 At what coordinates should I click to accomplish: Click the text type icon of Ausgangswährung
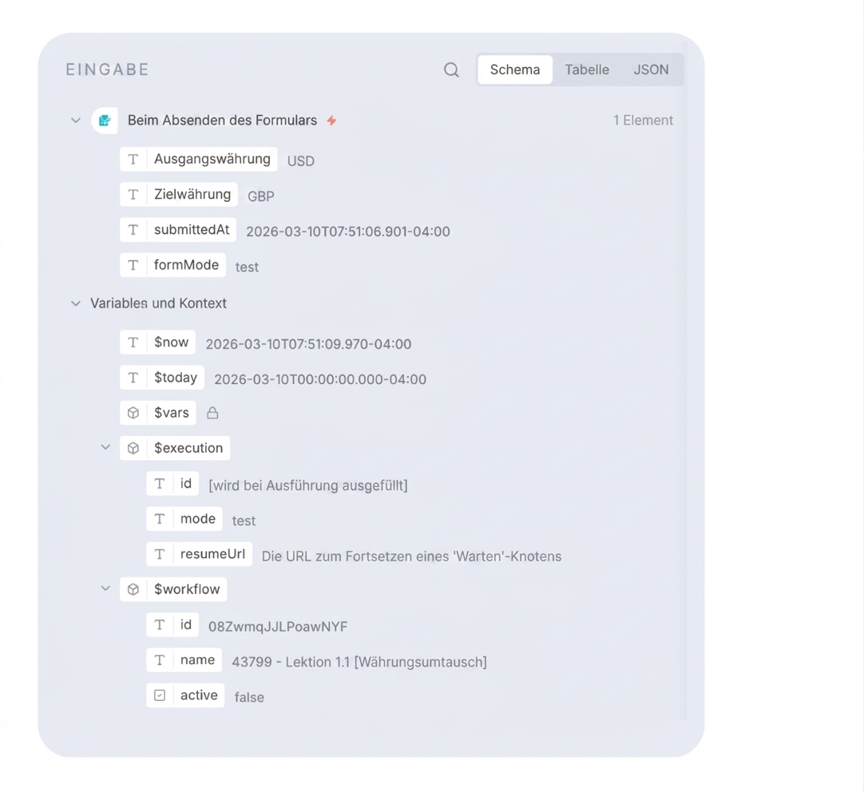click(133, 159)
